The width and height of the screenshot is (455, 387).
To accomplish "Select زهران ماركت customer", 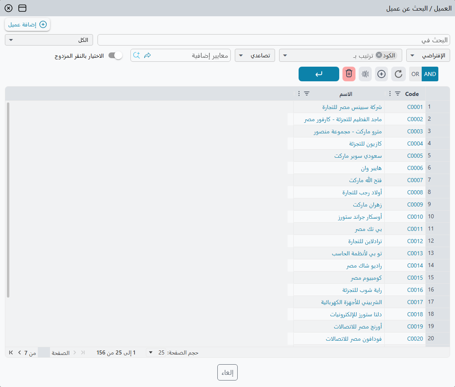I will coord(367,204).
